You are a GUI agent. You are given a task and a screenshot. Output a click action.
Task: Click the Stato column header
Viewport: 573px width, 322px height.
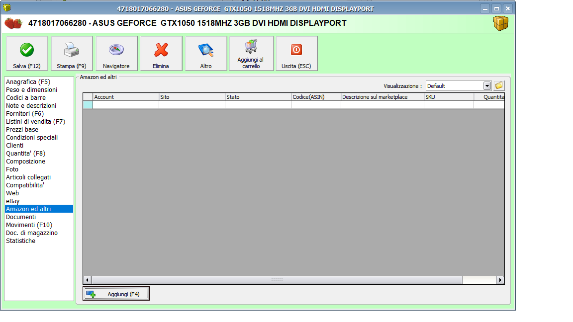point(258,97)
